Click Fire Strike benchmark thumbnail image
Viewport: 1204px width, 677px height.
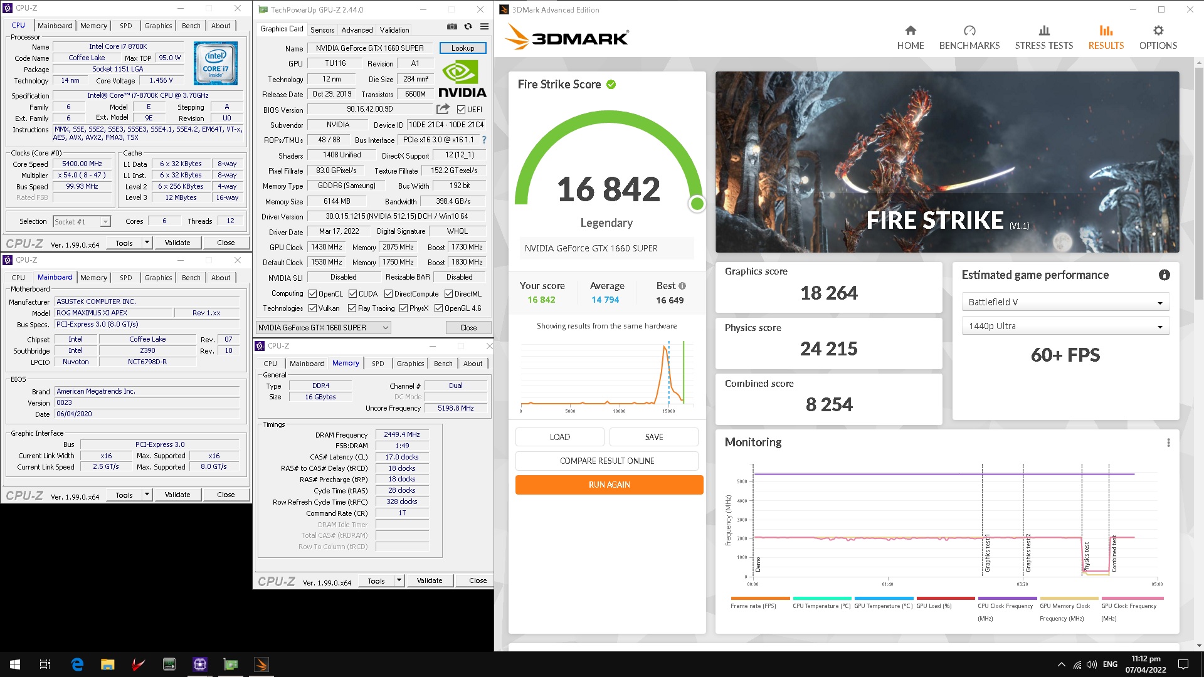[947, 162]
